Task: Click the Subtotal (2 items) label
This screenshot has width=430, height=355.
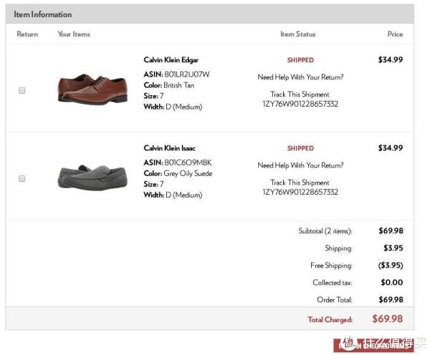Action: (325, 231)
